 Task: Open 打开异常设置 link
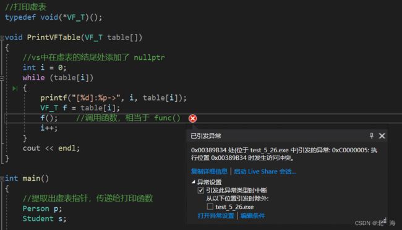pyautogui.click(x=216, y=216)
